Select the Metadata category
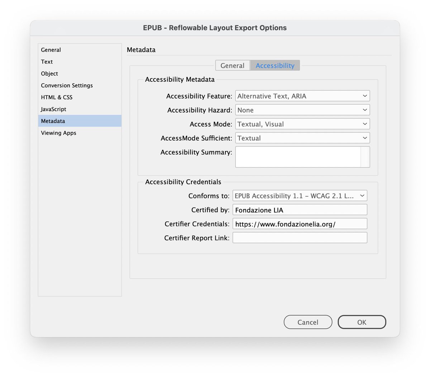The width and height of the screenshot is (430, 377). coord(80,121)
